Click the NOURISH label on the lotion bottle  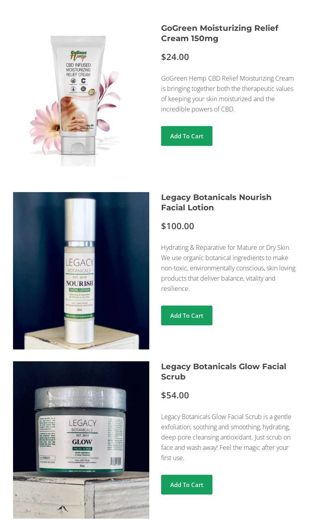pyautogui.click(x=79, y=283)
